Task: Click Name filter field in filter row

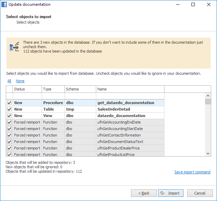Action: point(130,96)
